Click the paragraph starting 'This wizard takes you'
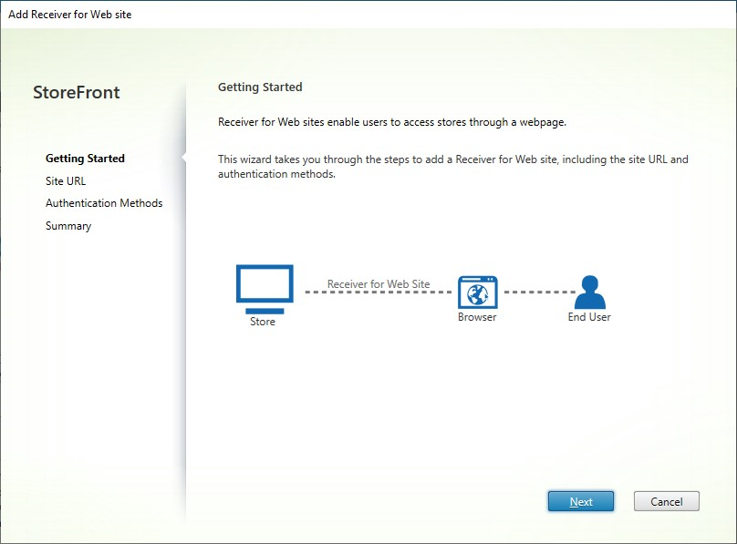The height and width of the screenshot is (544, 737). pyautogui.click(x=453, y=167)
